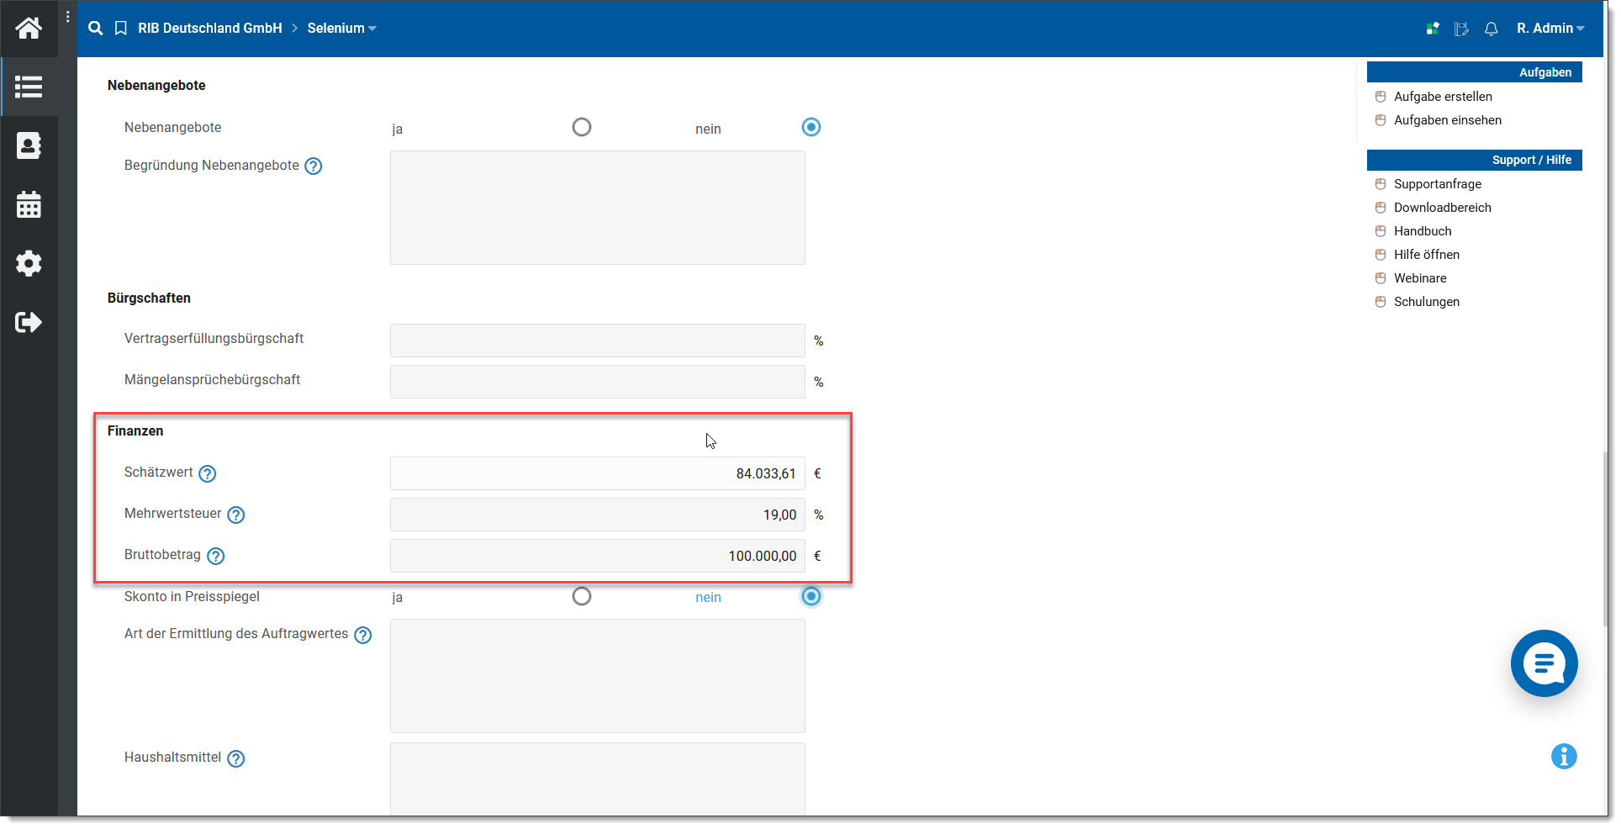Open the chat support bubble

[1544, 663]
